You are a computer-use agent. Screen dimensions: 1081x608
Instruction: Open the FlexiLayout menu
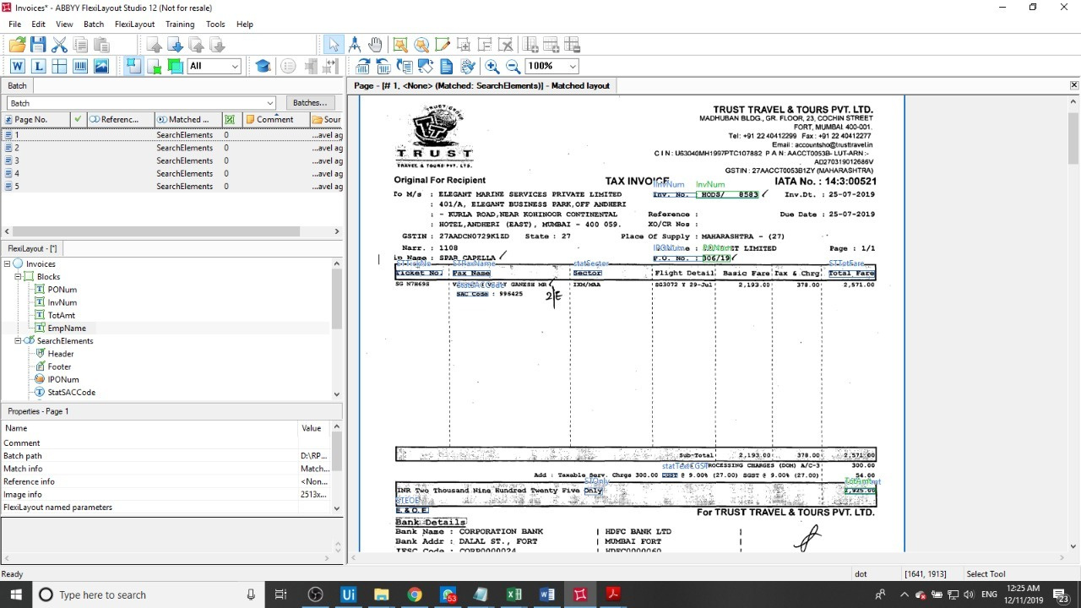tap(134, 24)
